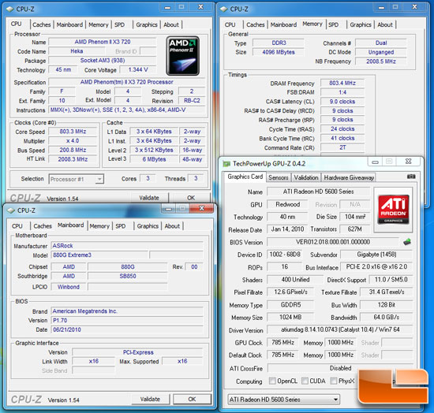
Task: Click the memory Type value DDR3
Action: pos(279,43)
